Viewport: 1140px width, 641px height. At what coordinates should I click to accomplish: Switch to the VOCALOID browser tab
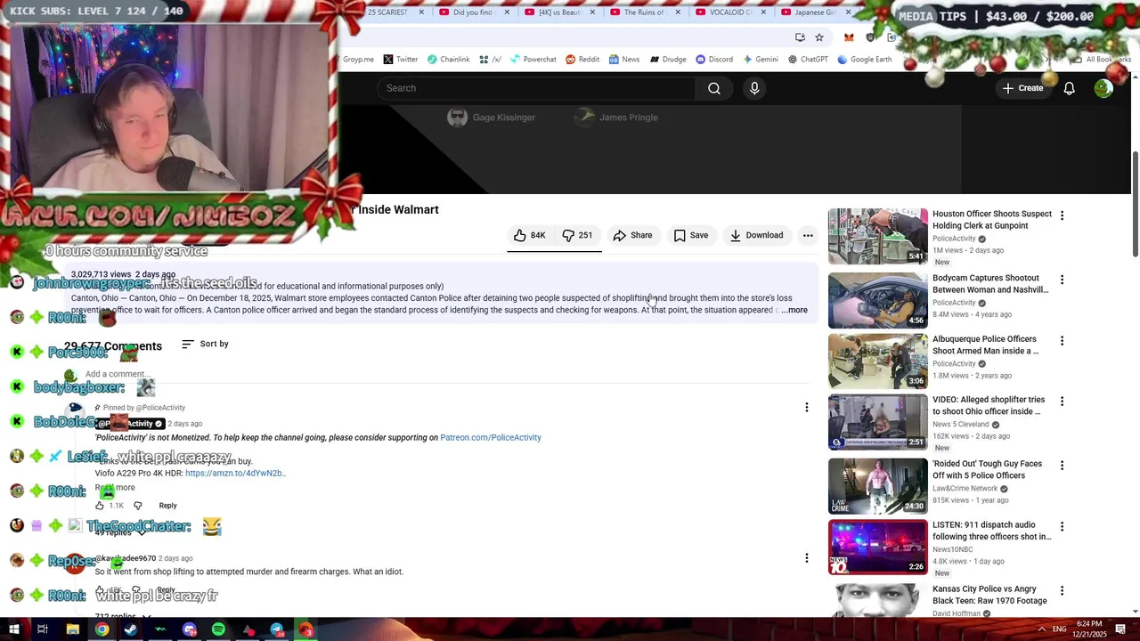click(729, 12)
